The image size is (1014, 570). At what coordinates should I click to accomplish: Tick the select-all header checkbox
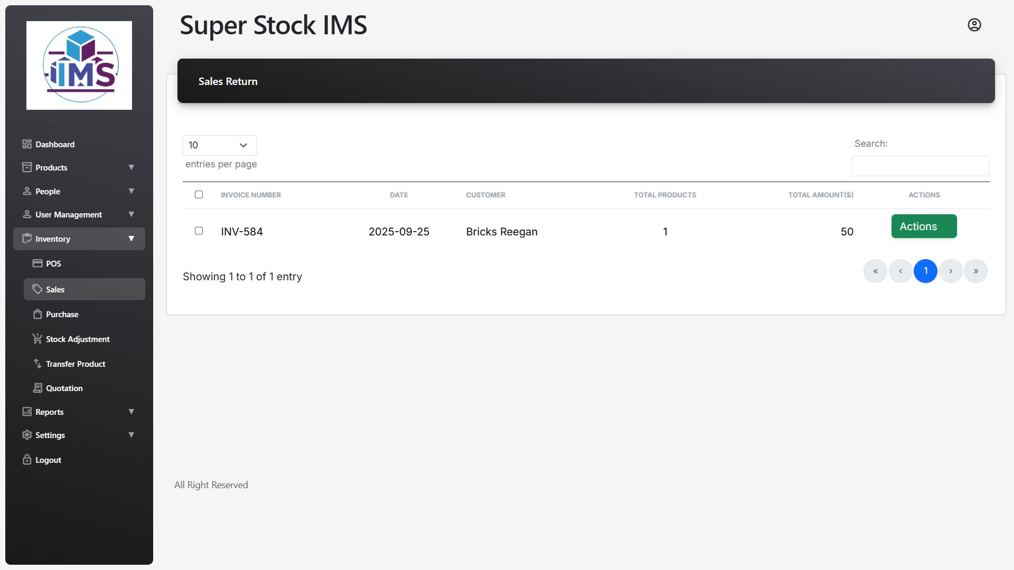coord(199,195)
